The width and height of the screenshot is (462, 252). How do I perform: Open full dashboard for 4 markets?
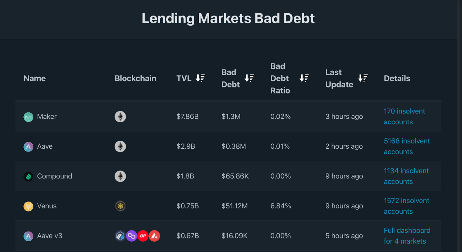click(x=407, y=236)
